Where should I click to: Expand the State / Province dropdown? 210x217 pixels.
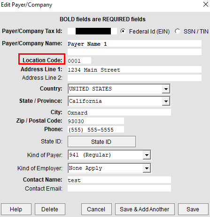(166, 101)
